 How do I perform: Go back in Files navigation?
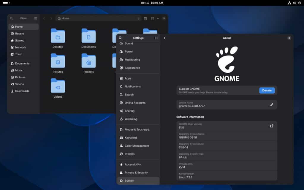[x=44, y=18]
